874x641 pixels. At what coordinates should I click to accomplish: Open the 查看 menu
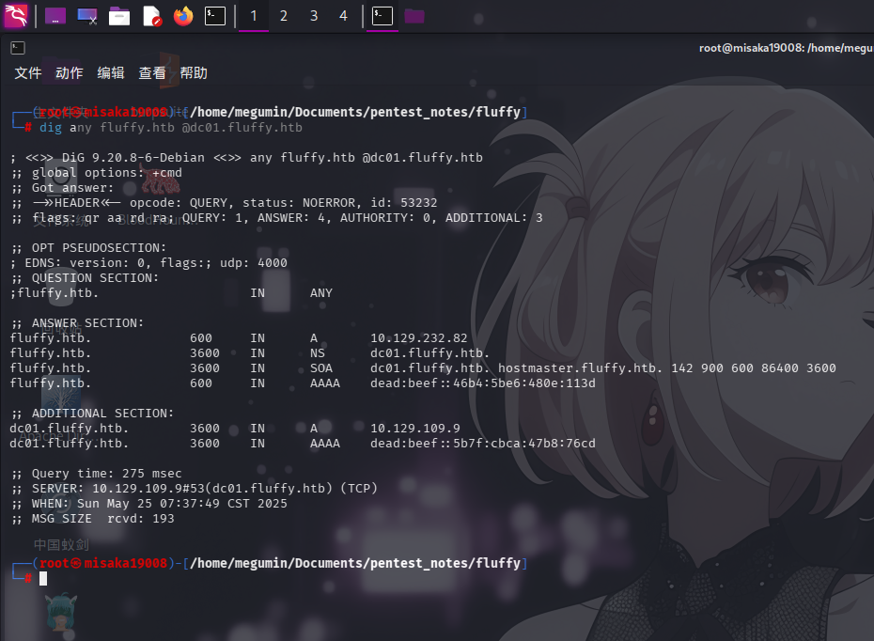[x=152, y=73]
